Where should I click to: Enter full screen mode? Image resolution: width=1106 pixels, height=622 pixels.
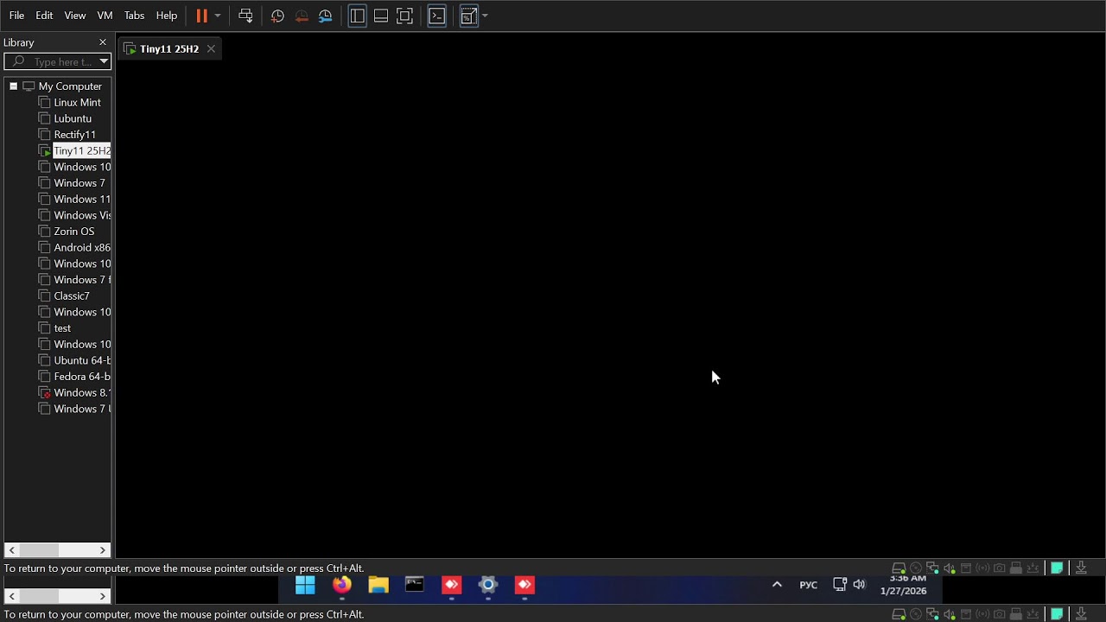tap(404, 16)
